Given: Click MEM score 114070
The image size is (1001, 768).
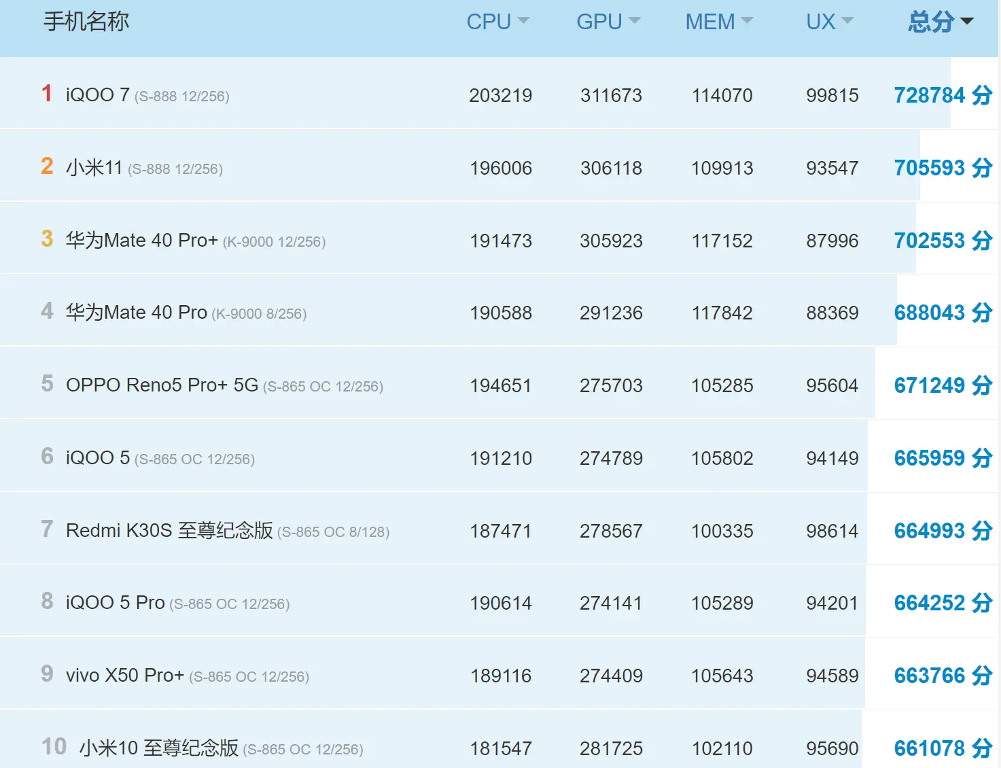Looking at the screenshot, I should click(x=722, y=95).
